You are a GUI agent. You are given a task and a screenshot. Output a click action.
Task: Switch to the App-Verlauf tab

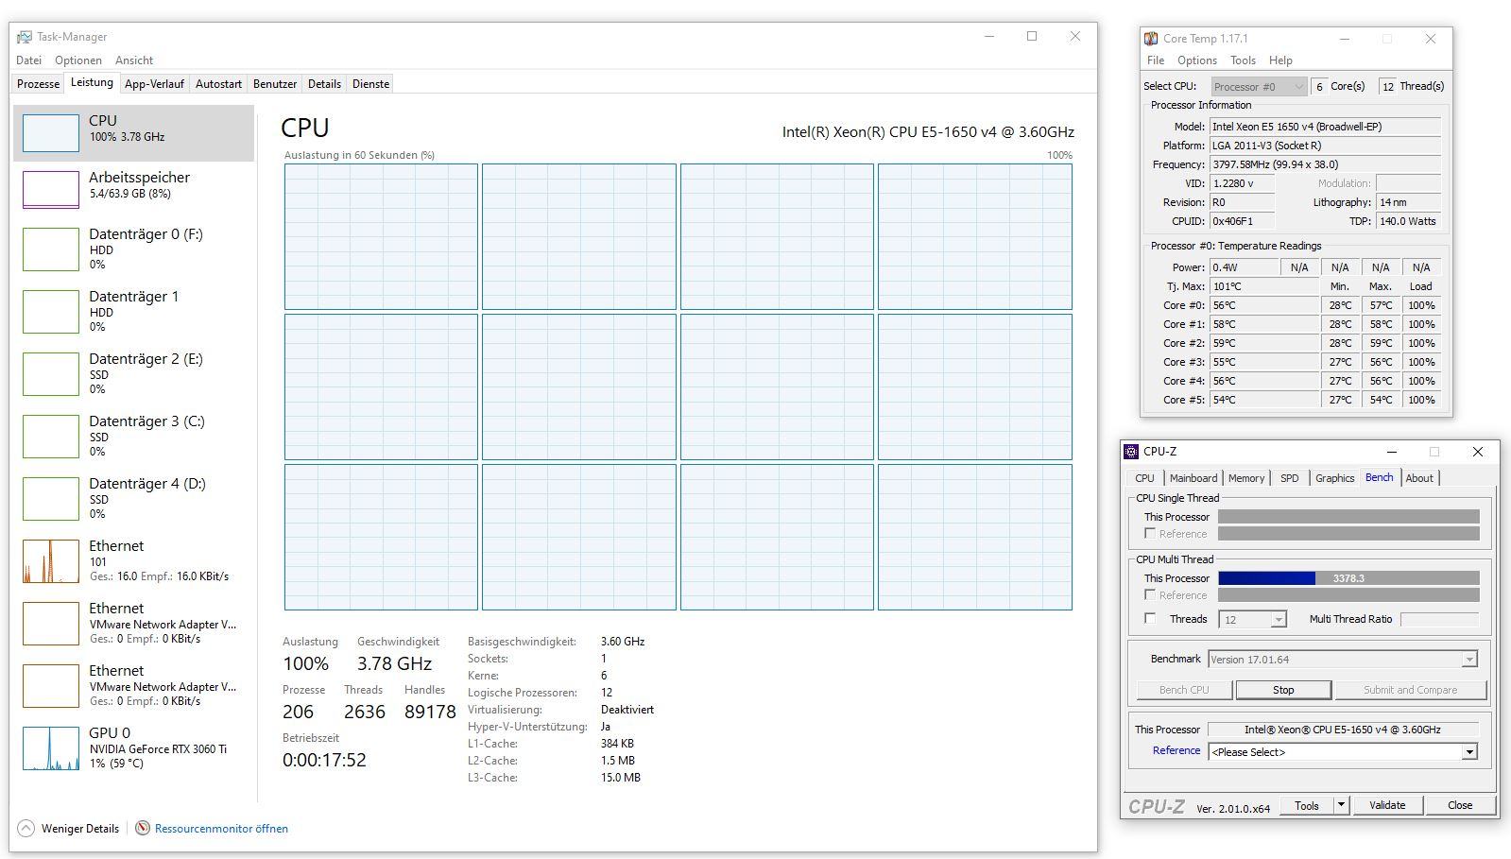pos(154,84)
